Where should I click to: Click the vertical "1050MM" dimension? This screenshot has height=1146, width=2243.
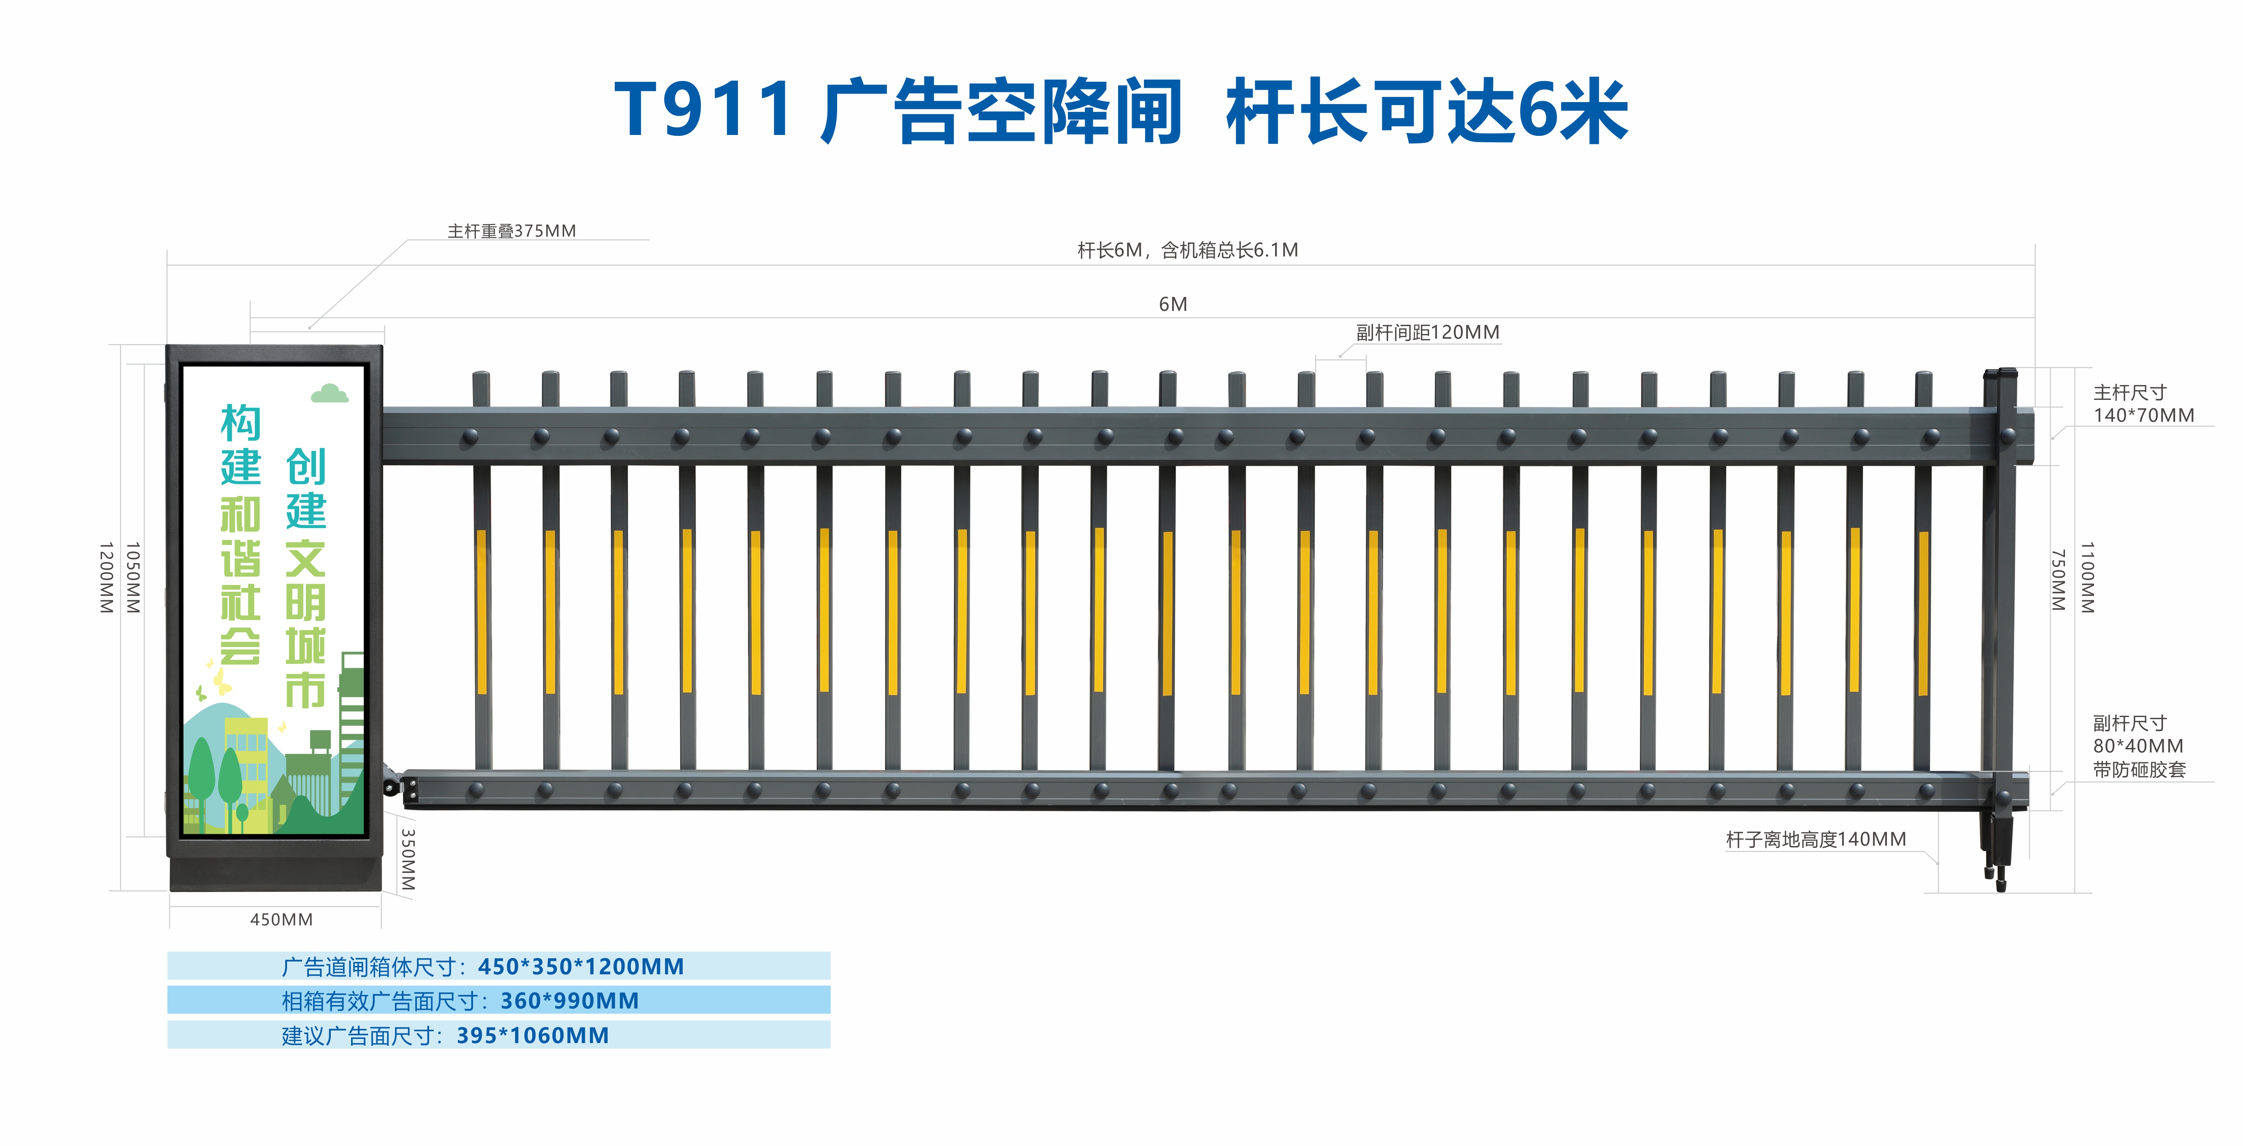point(133,578)
